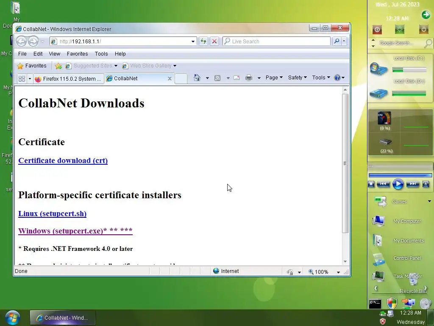Open the File menu
Viewport: 434px width, 326px height.
click(22, 54)
